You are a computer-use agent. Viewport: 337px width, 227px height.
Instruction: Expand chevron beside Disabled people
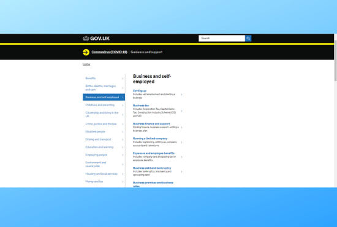[x=123, y=132]
